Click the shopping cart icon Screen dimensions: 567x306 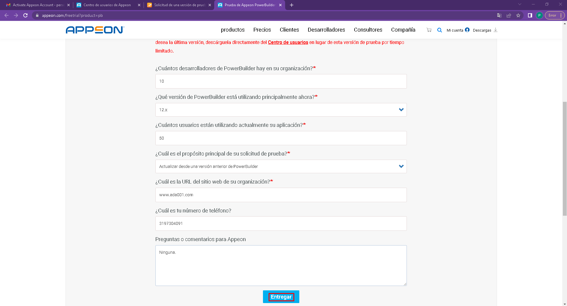(x=429, y=30)
